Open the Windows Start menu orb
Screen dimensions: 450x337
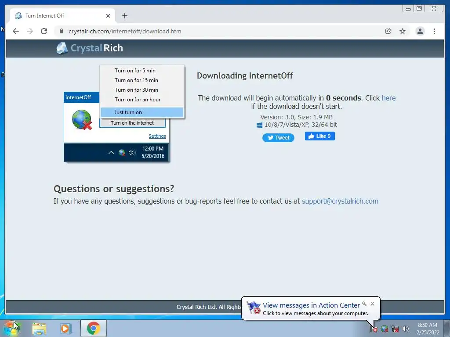pyautogui.click(x=11, y=328)
